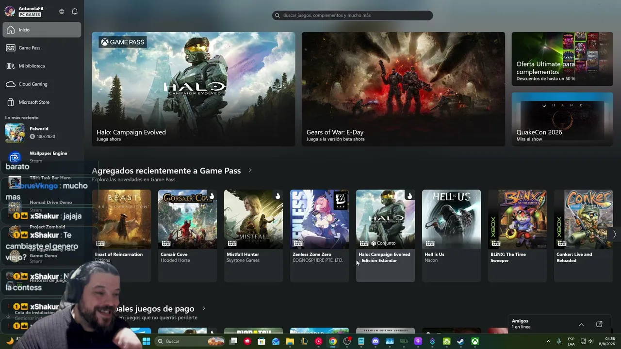Open the juegos de pago section chevron
This screenshot has height=349, width=621.
(204, 308)
